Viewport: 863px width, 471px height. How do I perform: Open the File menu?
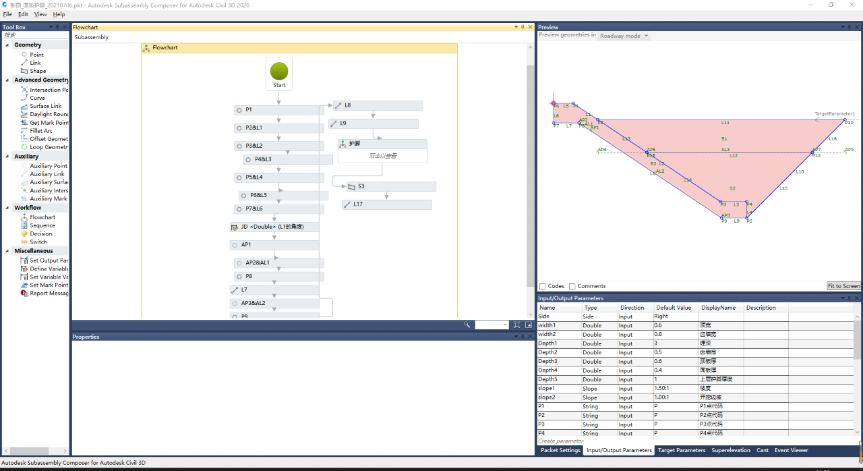(7, 14)
